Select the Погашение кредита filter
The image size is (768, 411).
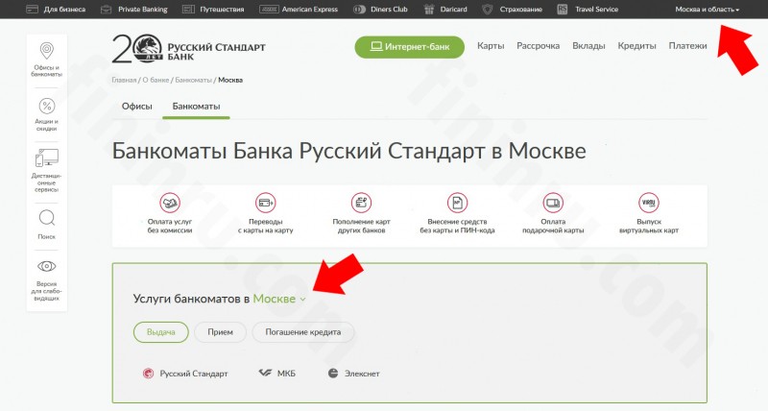click(303, 332)
